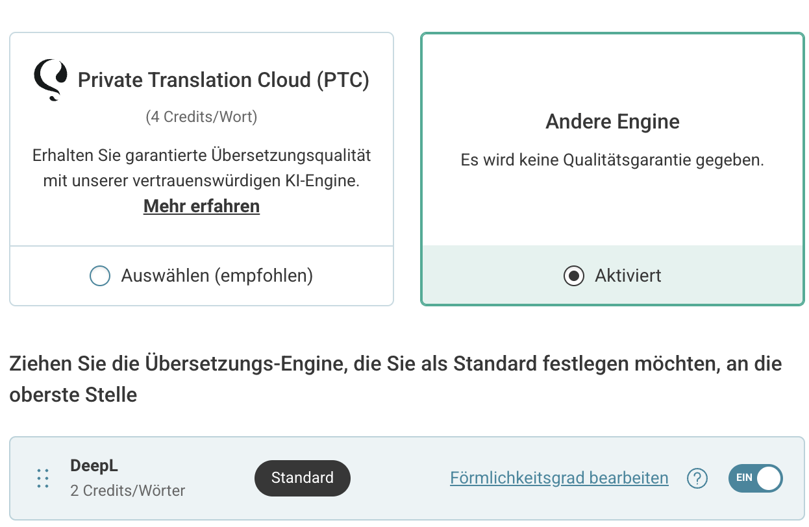Viewport: 809px width, 527px height.
Task: Click the (4 Credits/Wort) price text
Action: (x=201, y=117)
